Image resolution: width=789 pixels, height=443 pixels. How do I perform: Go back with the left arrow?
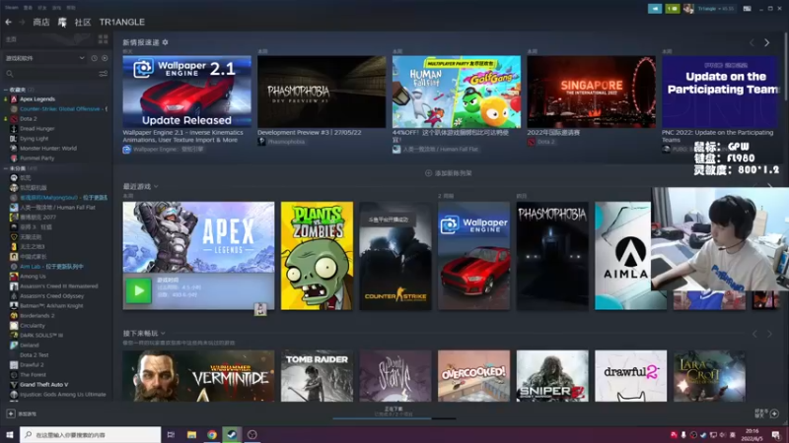pos(9,22)
